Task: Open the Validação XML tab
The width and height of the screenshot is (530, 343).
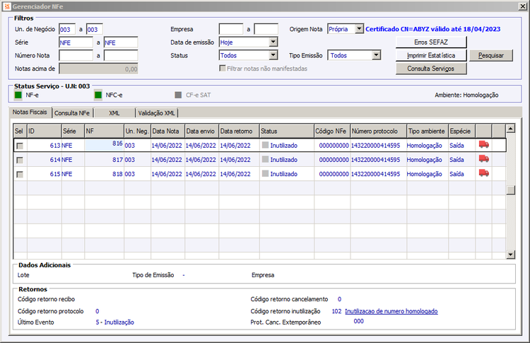Action: pos(157,112)
